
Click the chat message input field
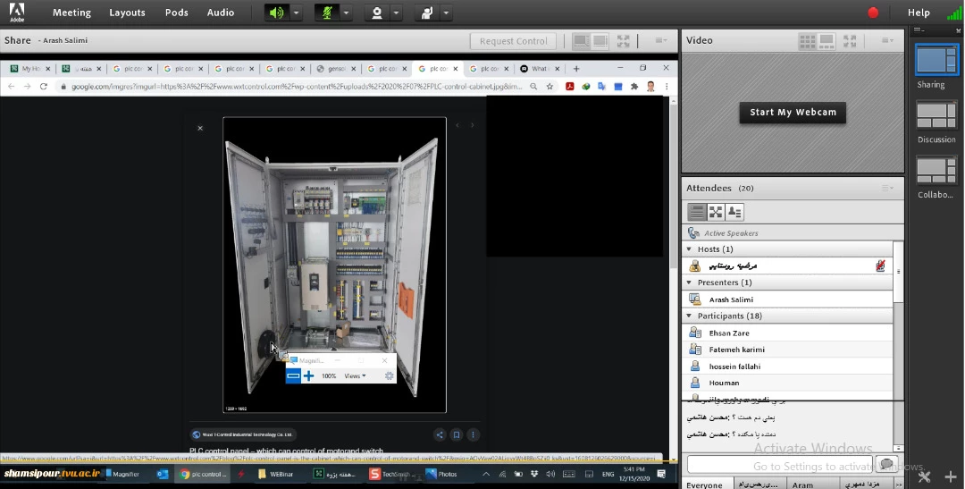click(x=779, y=464)
